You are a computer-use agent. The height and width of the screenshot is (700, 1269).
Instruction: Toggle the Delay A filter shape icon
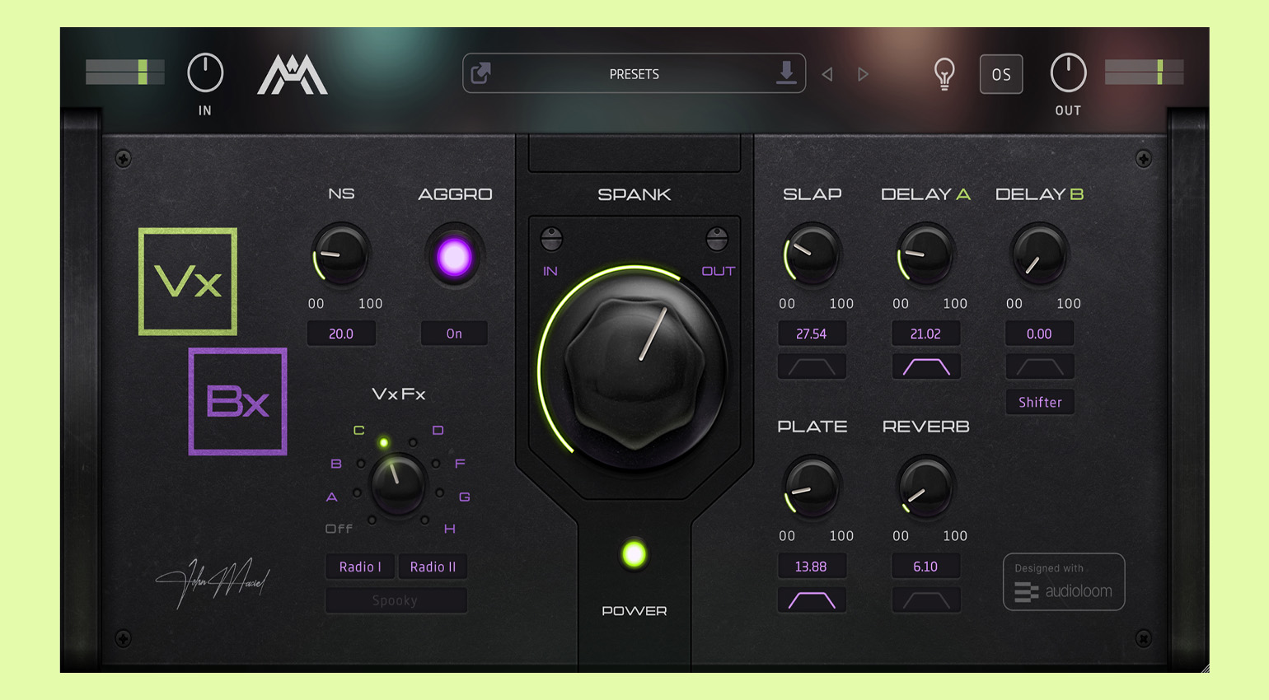[x=926, y=366]
